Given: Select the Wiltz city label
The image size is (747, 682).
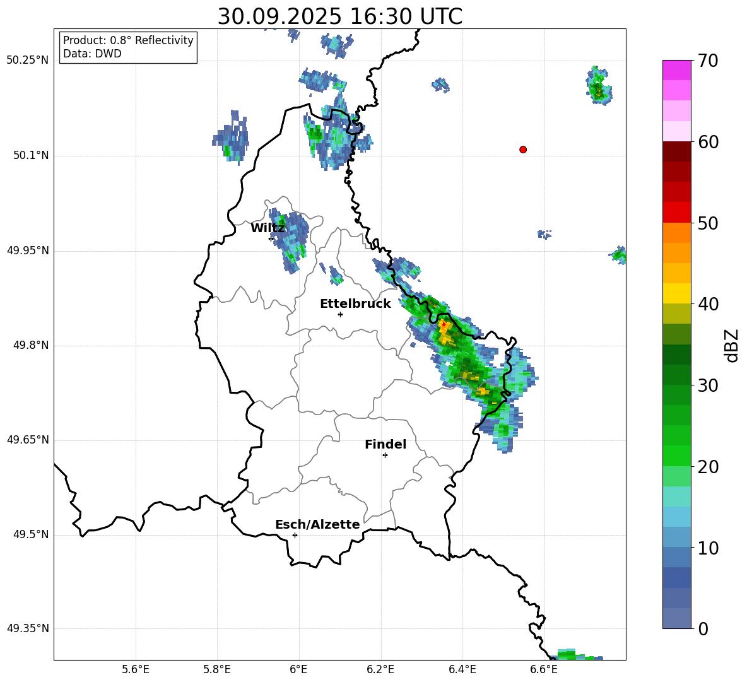Looking at the screenshot, I should point(268,228).
